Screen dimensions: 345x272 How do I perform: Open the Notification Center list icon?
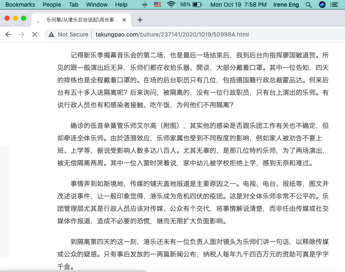click(335, 5)
